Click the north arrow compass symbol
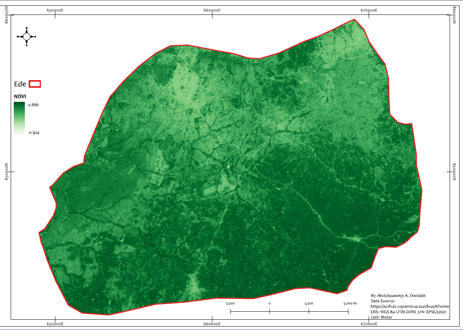The width and height of the screenshot is (463, 330). click(x=26, y=37)
